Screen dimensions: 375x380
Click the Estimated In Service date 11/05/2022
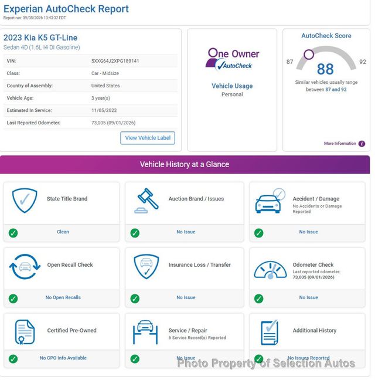[104, 110]
